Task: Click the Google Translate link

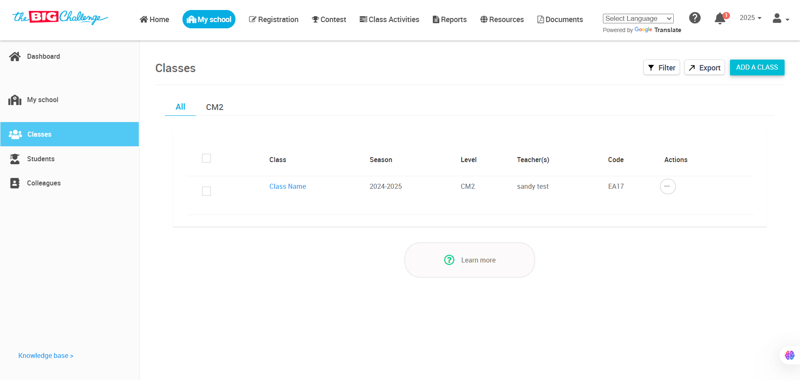Action: [658, 30]
